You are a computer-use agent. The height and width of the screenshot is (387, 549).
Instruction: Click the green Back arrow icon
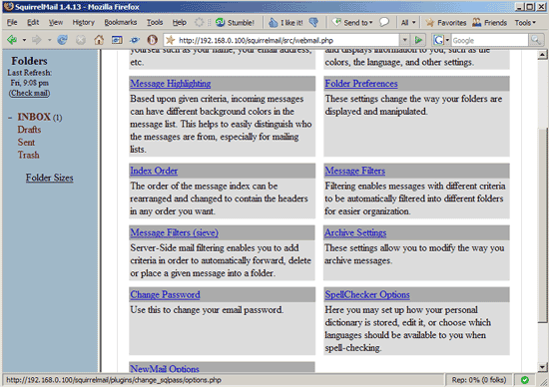(x=12, y=40)
